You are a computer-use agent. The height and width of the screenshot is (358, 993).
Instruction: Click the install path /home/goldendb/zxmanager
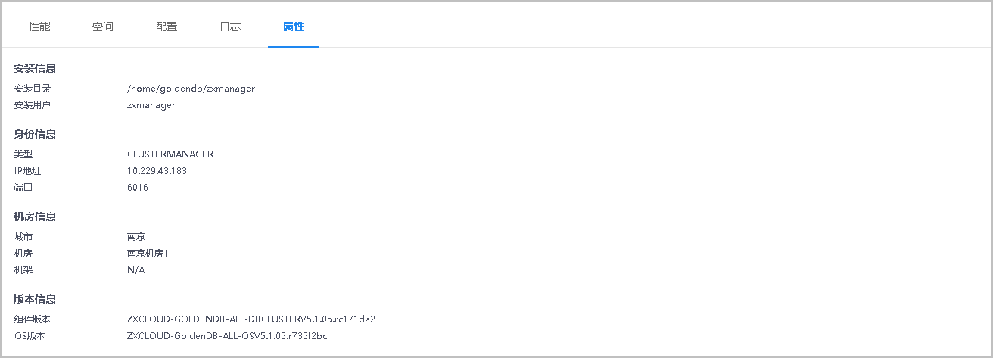191,89
